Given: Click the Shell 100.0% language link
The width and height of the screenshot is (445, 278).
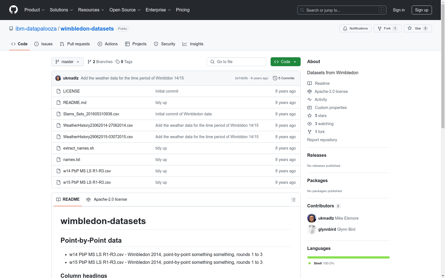Looking at the screenshot, I should pos(321,263).
